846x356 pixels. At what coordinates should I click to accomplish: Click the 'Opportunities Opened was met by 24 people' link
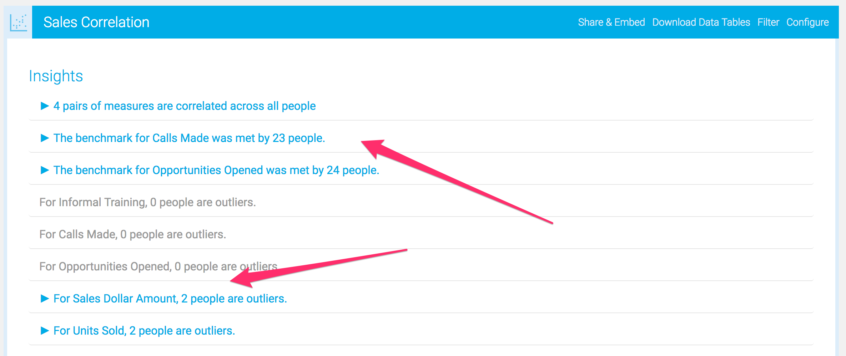(216, 170)
